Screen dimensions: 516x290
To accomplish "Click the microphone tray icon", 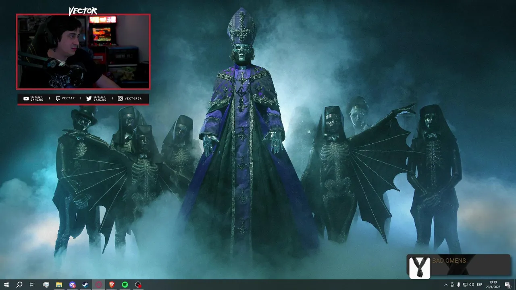I will [x=459, y=285].
